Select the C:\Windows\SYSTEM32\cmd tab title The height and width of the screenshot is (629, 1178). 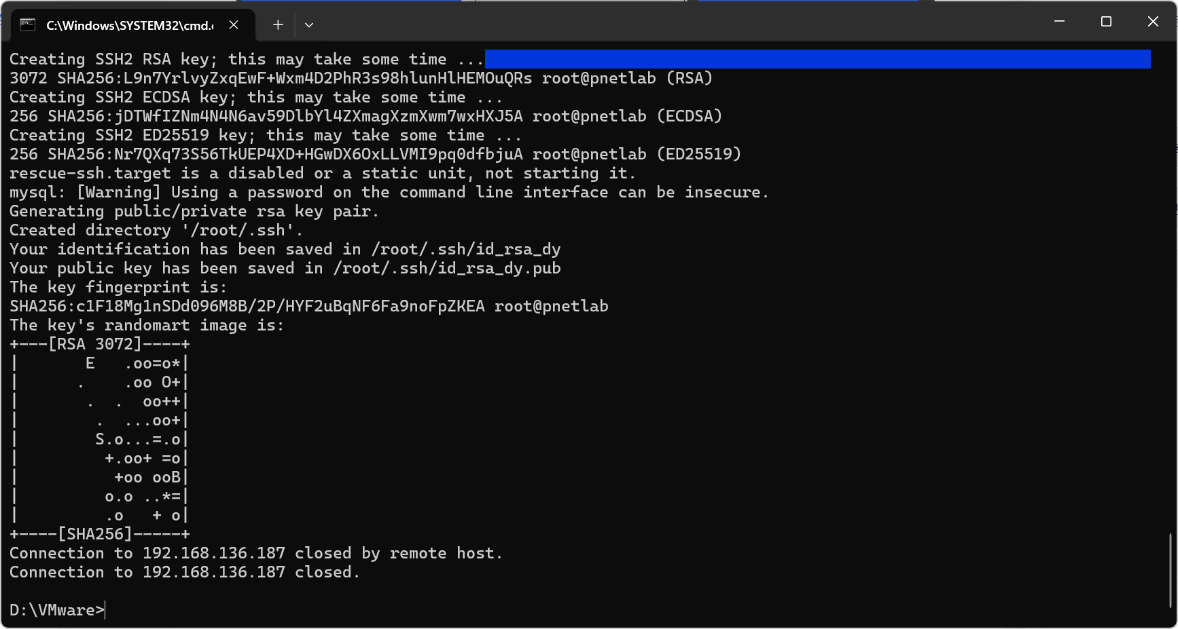[x=130, y=25]
